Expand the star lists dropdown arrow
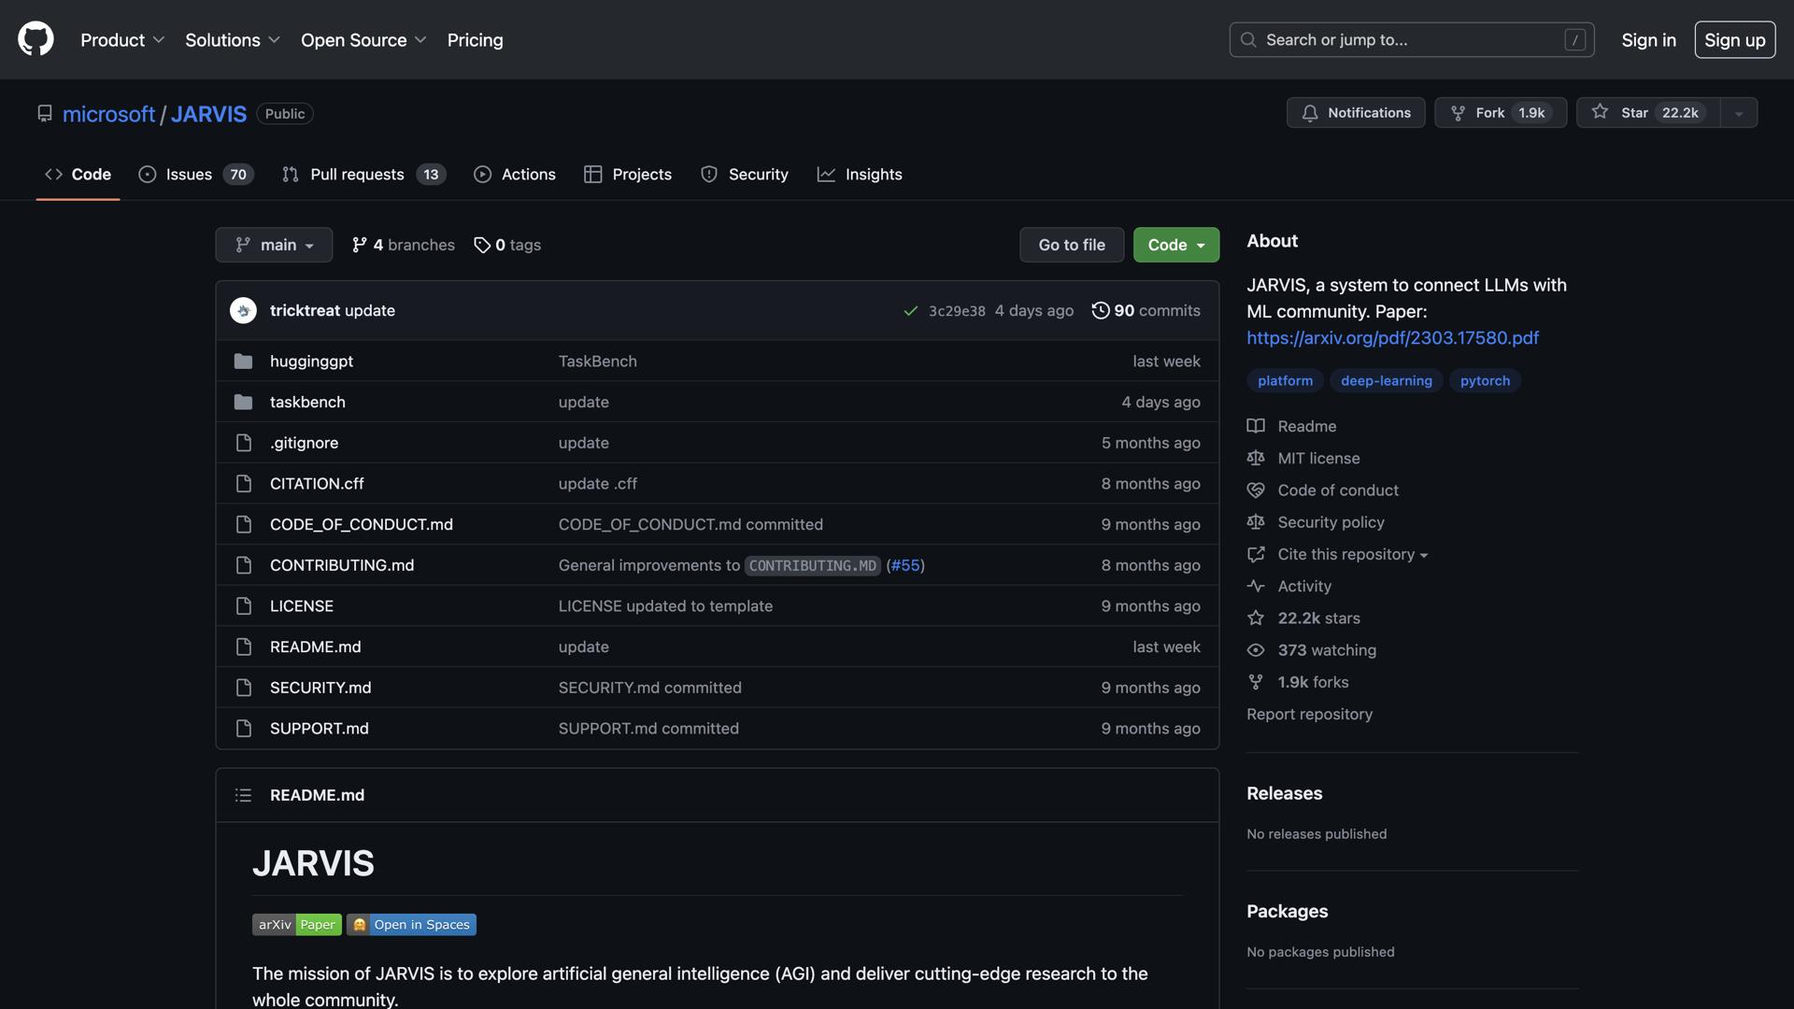 pyautogui.click(x=1738, y=113)
